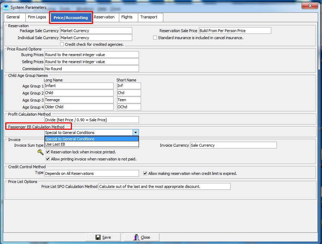Uncheck reservation lock when invoice printed
The image size is (322, 244).
pos(48,152)
